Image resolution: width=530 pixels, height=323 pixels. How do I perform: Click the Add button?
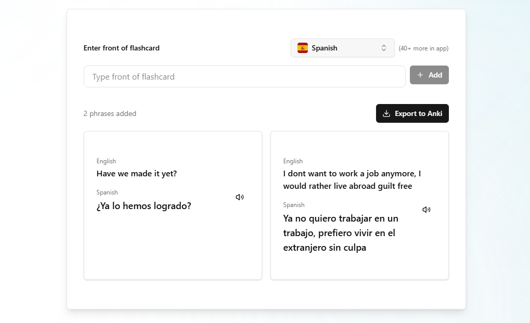[429, 75]
